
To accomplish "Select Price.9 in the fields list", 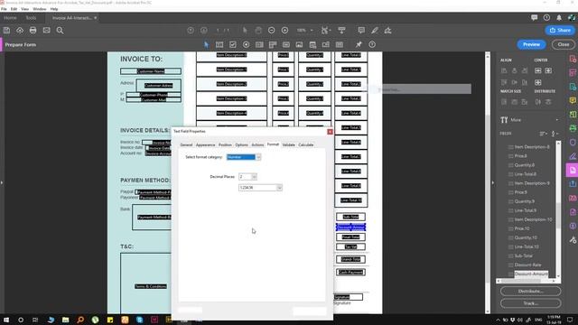I will pyautogui.click(x=520, y=192).
